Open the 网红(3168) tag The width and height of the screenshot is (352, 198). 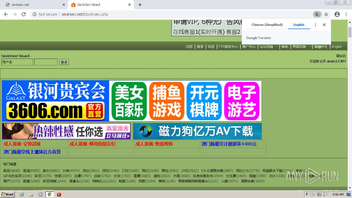[x=150, y=171]
